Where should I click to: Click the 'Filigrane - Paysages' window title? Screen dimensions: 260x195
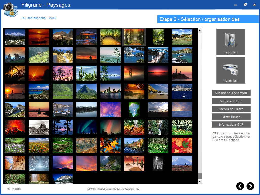coord(46,5)
